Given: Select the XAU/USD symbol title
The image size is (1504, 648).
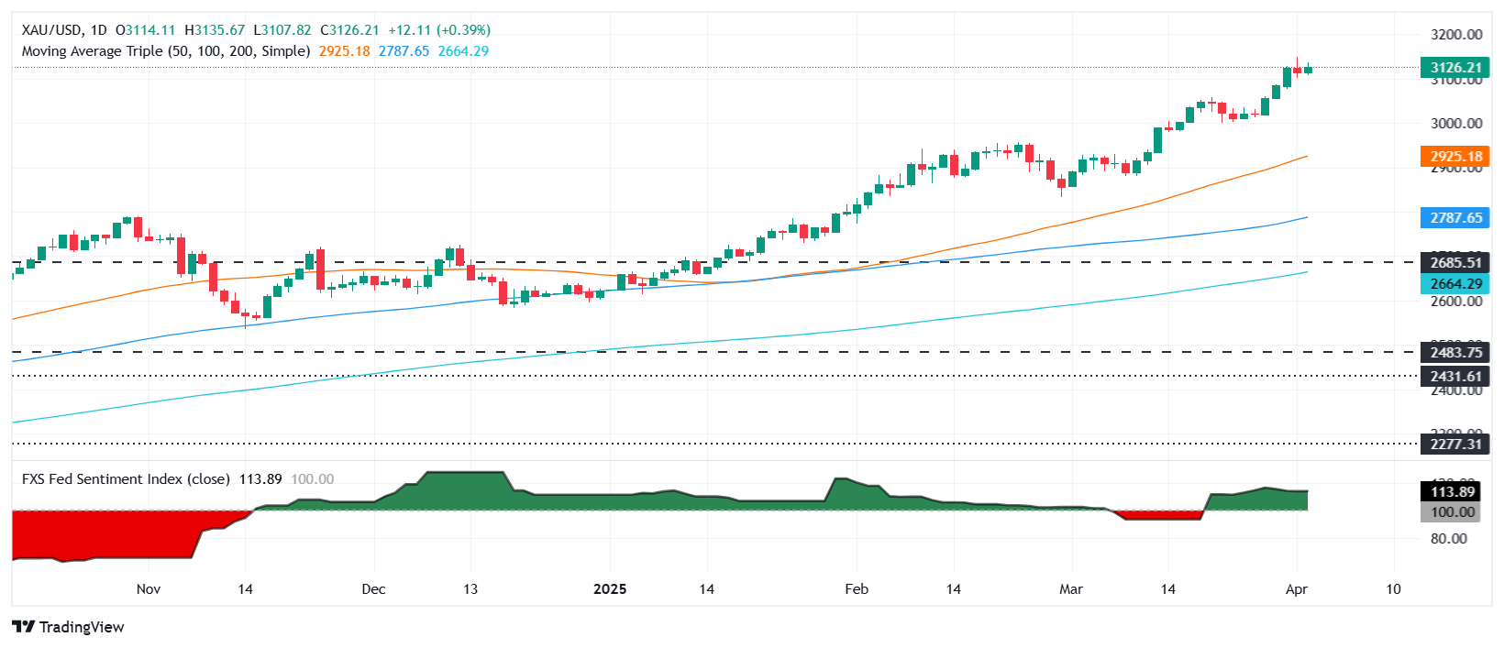Looking at the screenshot, I should pyautogui.click(x=51, y=30).
